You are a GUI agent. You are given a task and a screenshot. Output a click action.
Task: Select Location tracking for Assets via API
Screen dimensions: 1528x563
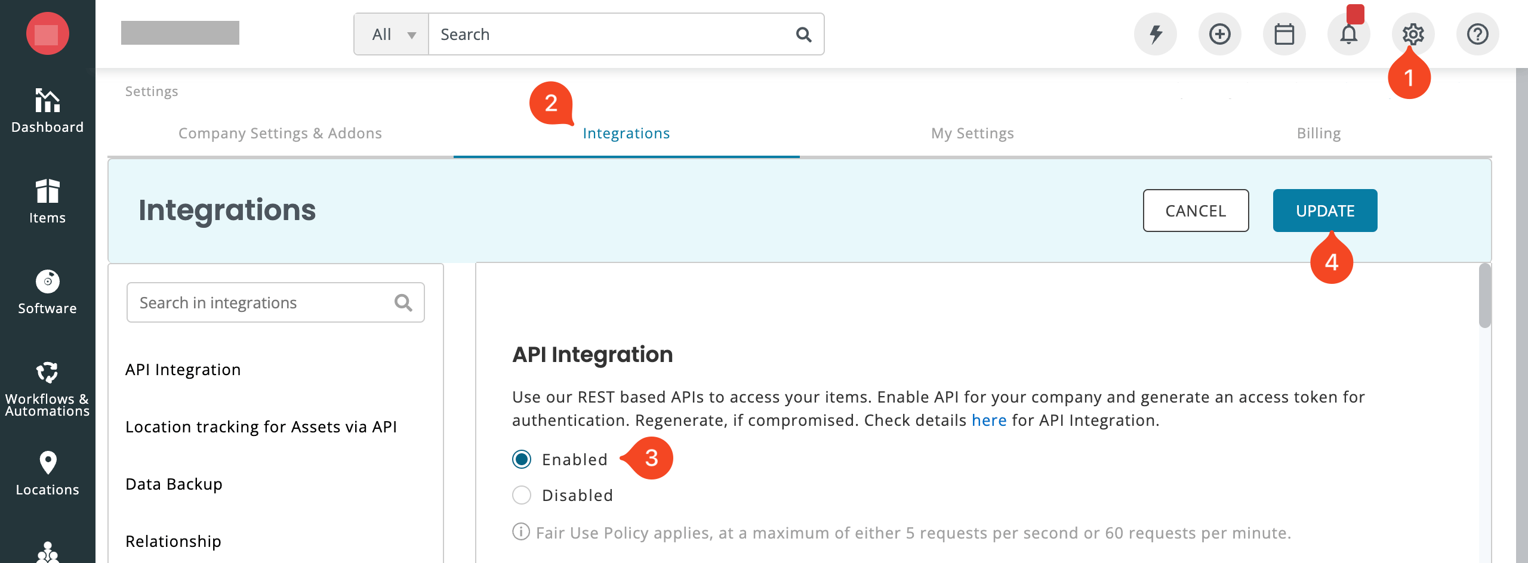click(x=261, y=427)
